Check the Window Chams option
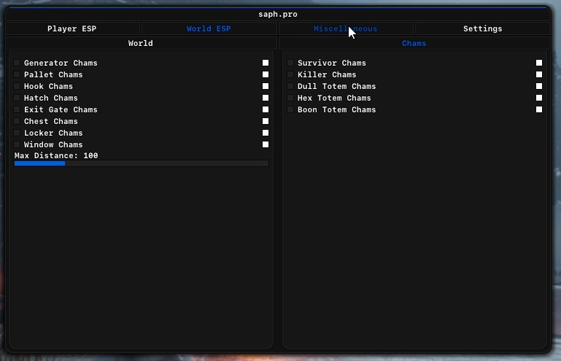 coord(17,144)
